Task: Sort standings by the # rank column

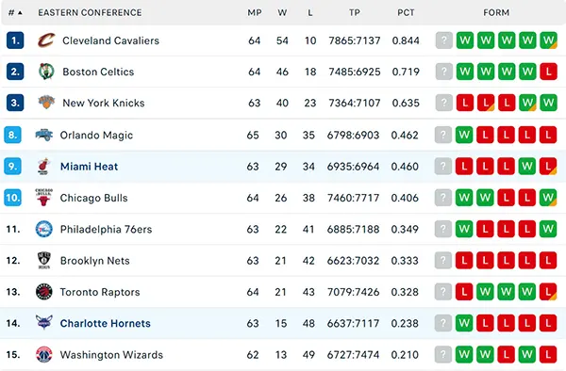Action: click(15, 12)
